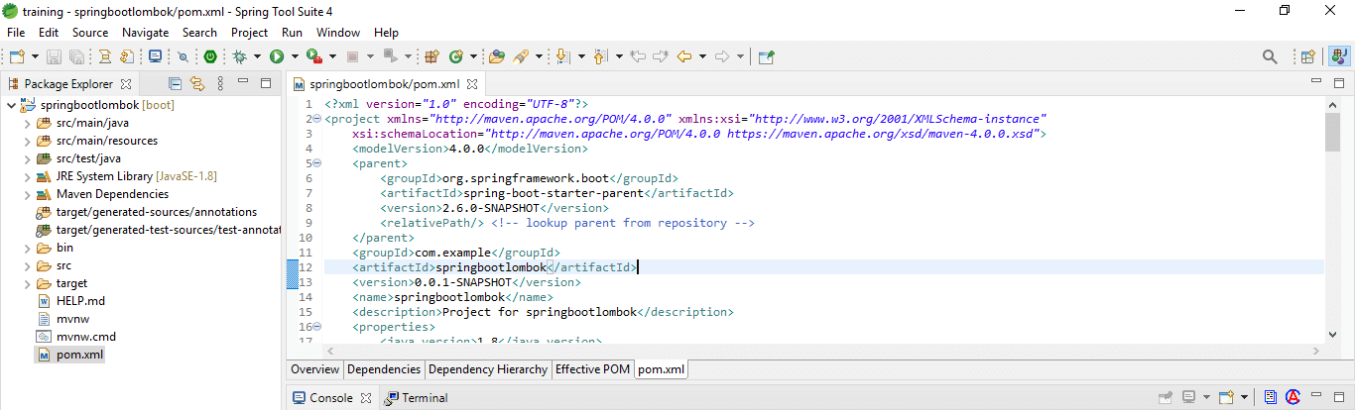Close the Package Explorer view tab
Image resolution: width=1355 pixels, height=410 pixels.
click(x=126, y=84)
